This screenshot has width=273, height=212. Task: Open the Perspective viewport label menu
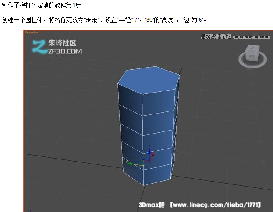pos(32,33)
